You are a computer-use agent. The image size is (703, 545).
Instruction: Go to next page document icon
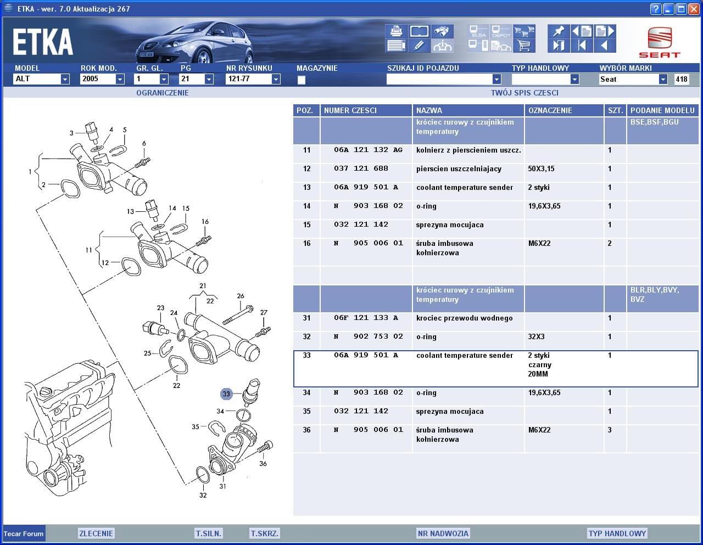click(605, 31)
